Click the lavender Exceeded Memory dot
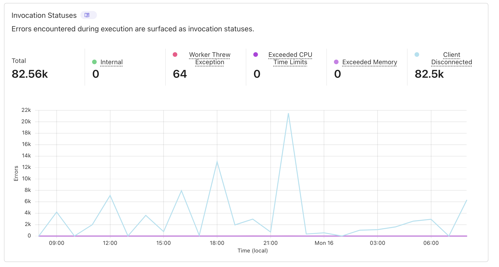Viewport: 499px width, 267px height. tap(336, 62)
